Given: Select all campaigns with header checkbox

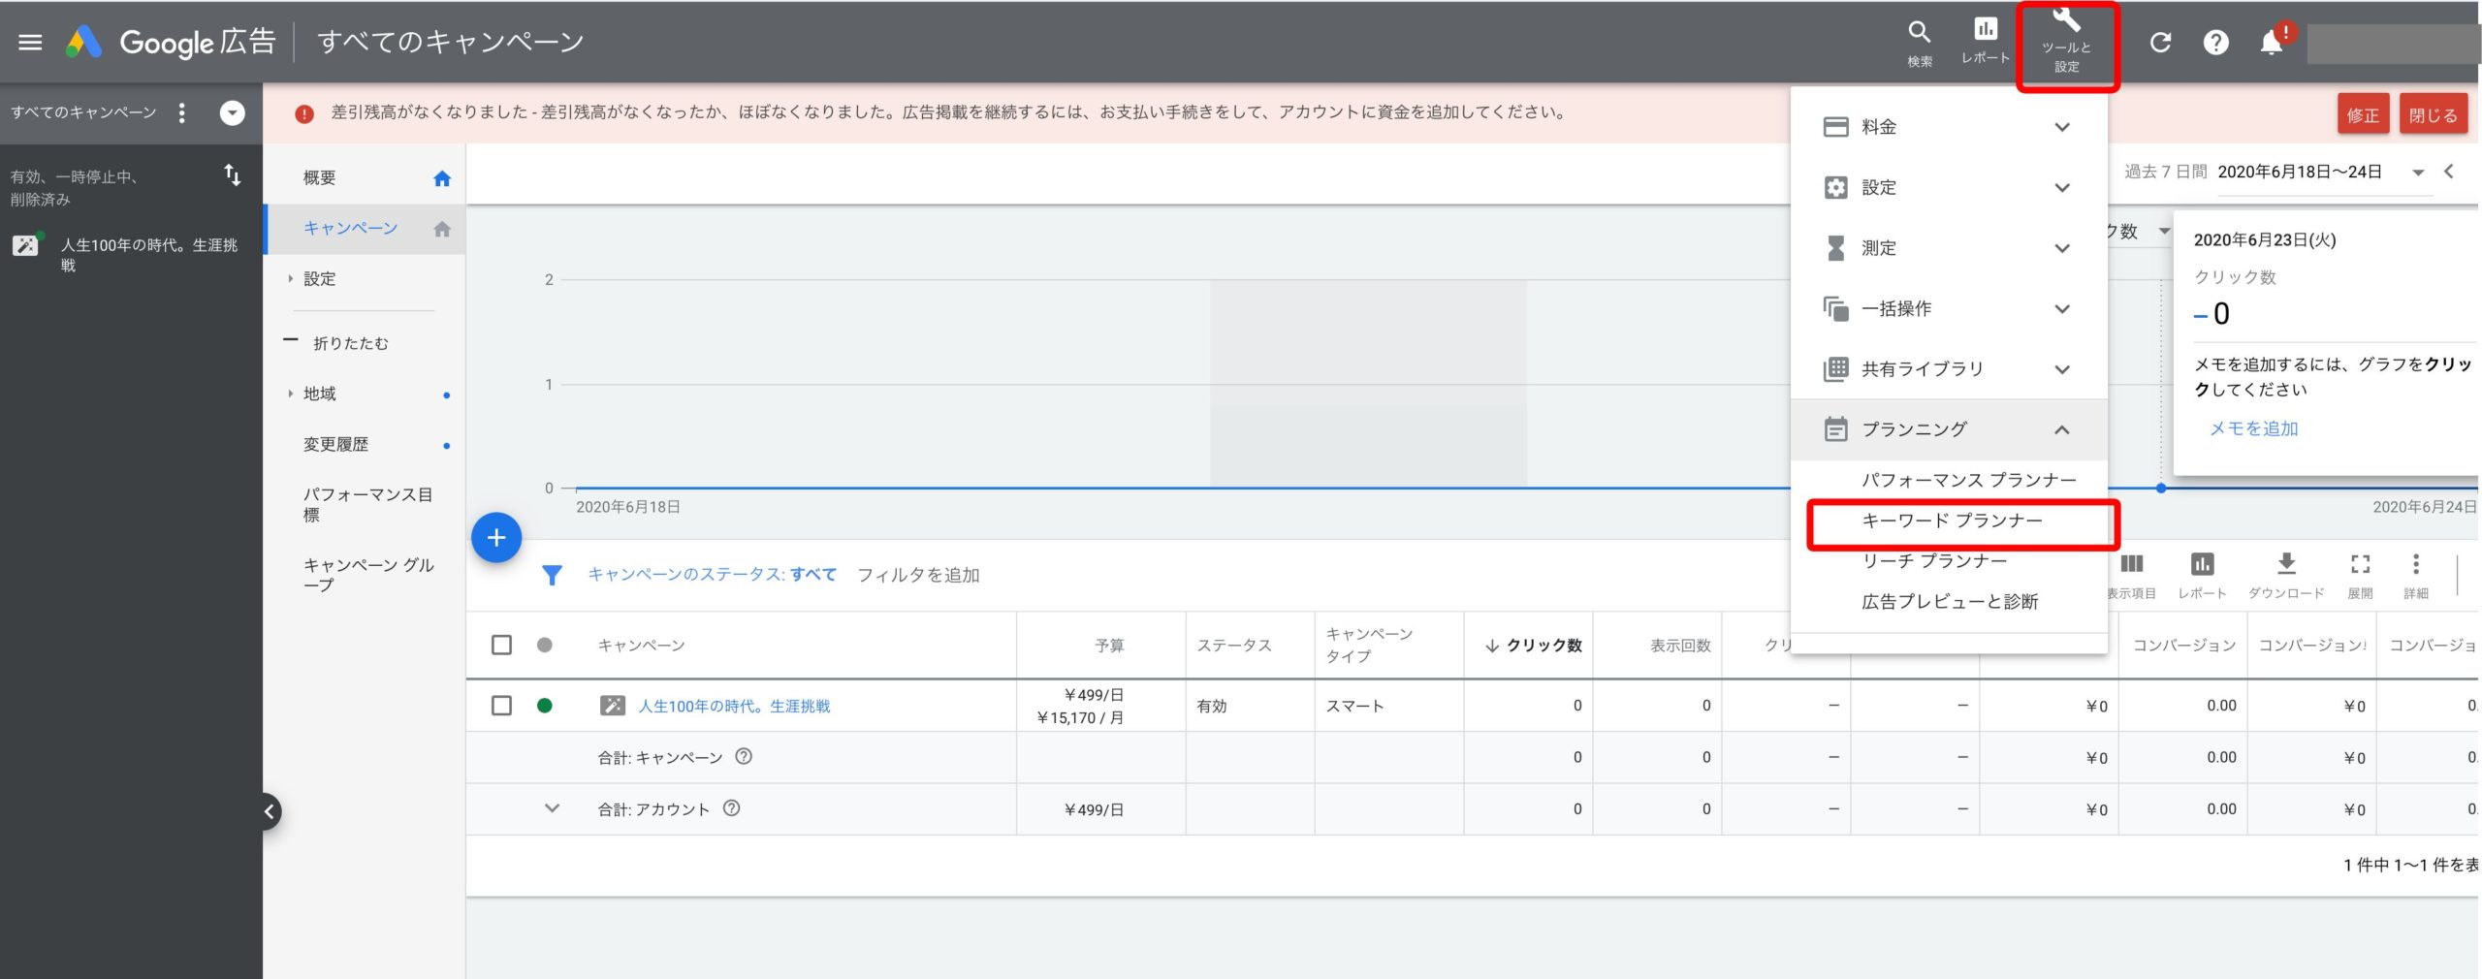Looking at the screenshot, I should (501, 646).
